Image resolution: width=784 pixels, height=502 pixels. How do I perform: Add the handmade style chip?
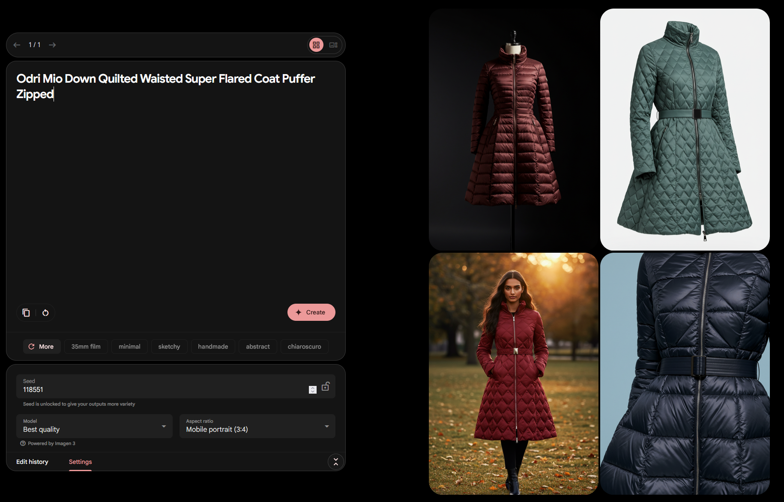coord(213,347)
